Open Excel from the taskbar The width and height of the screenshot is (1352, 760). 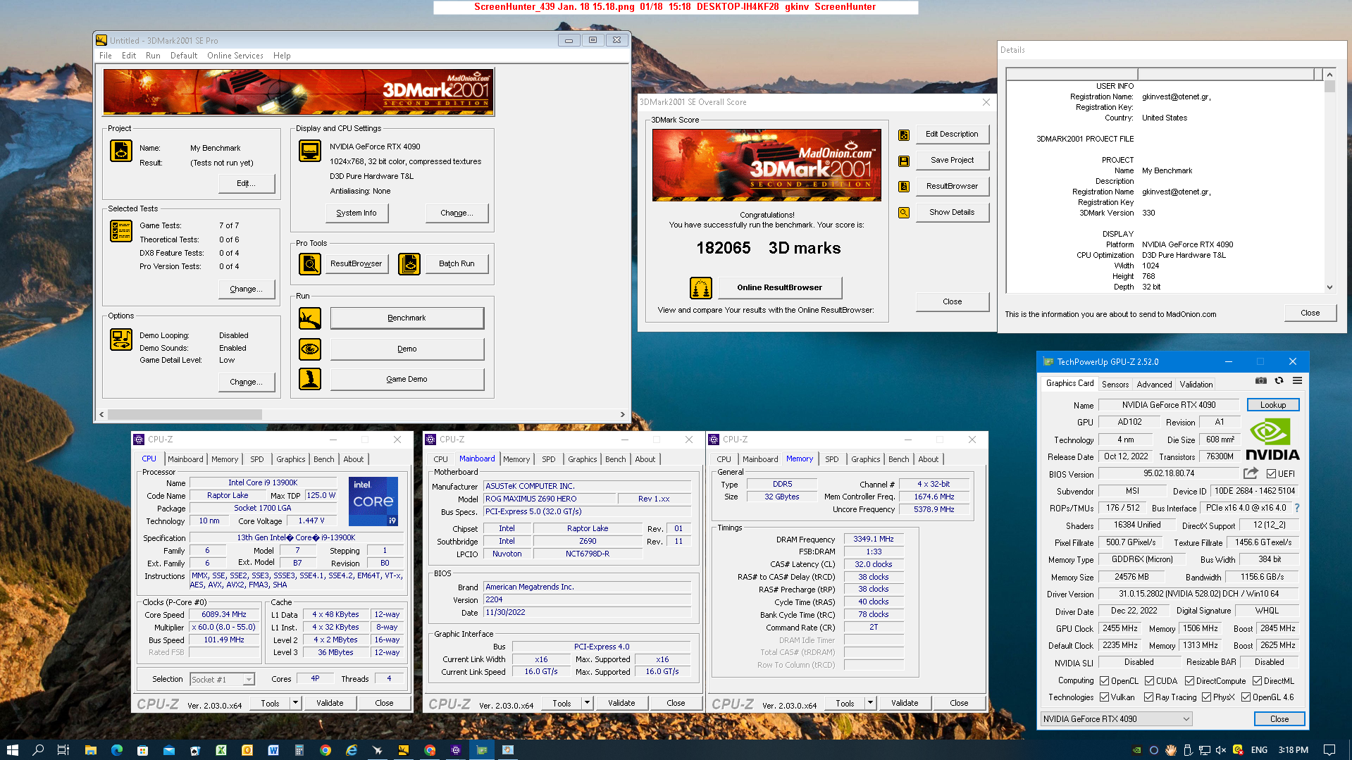click(221, 750)
